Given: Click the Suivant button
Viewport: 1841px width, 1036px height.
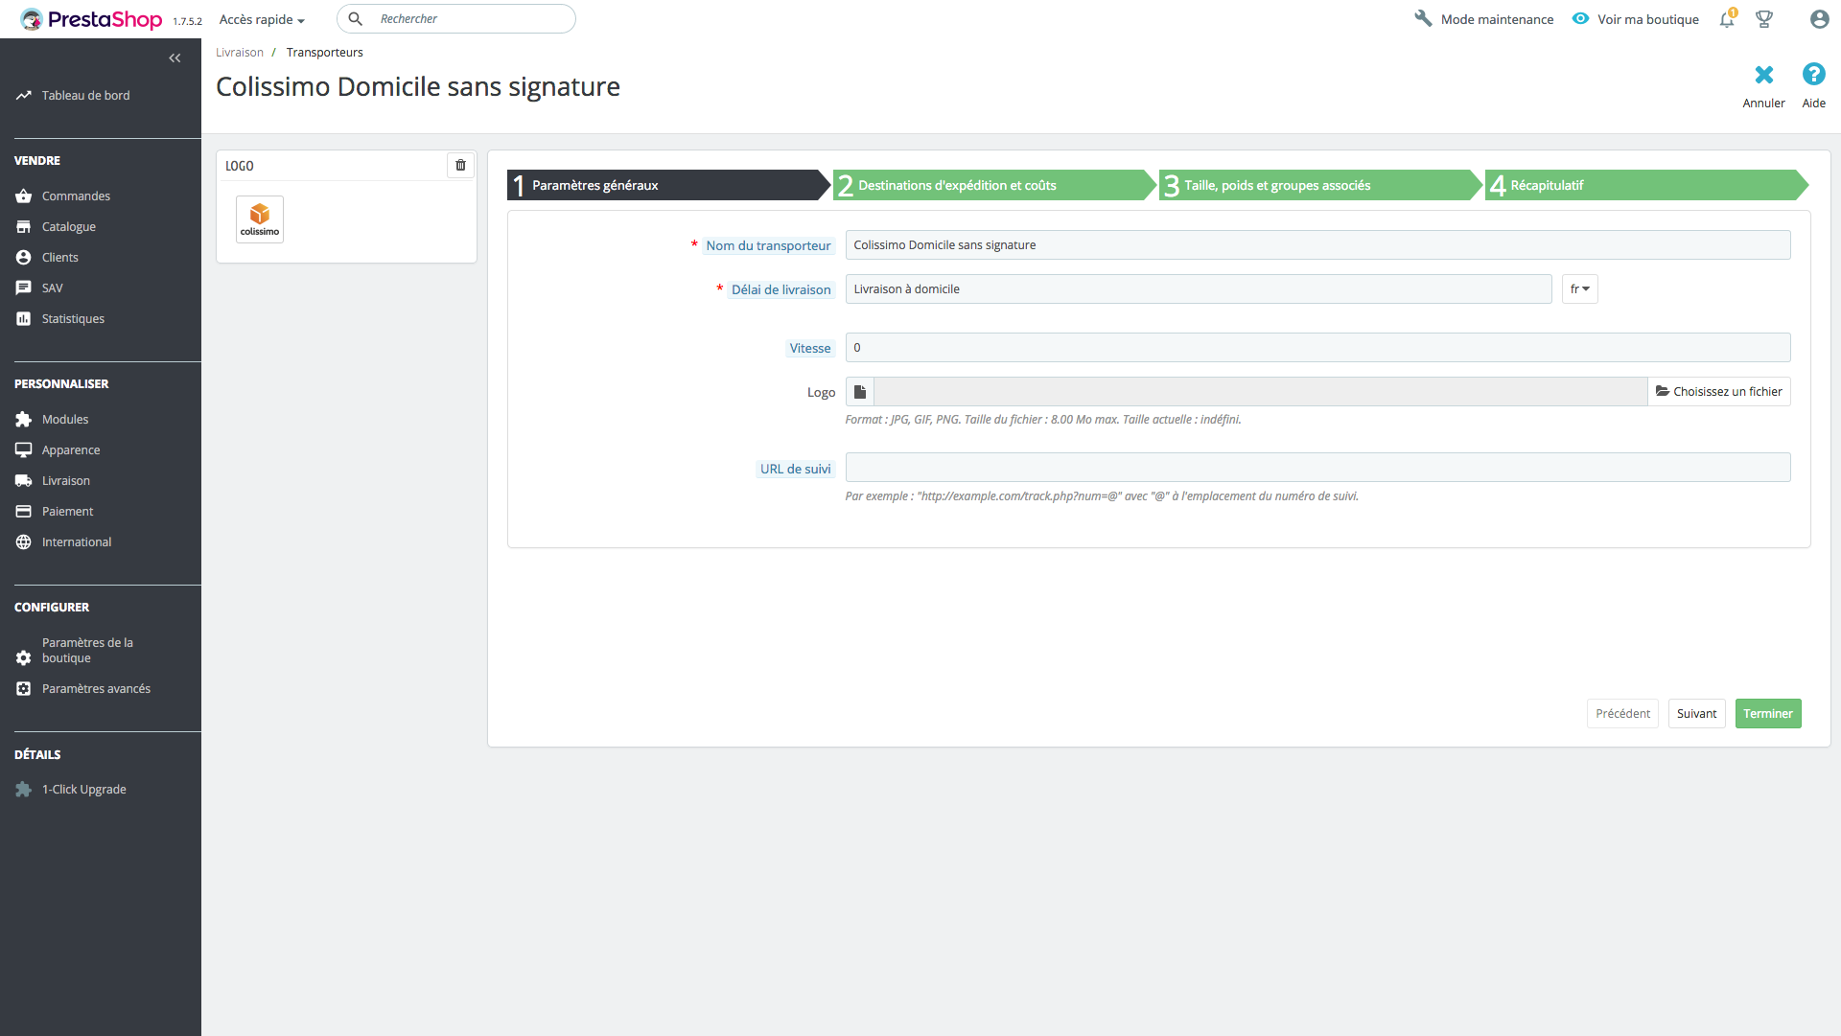Looking at the screenshot, I should [x=1696, y=714].
